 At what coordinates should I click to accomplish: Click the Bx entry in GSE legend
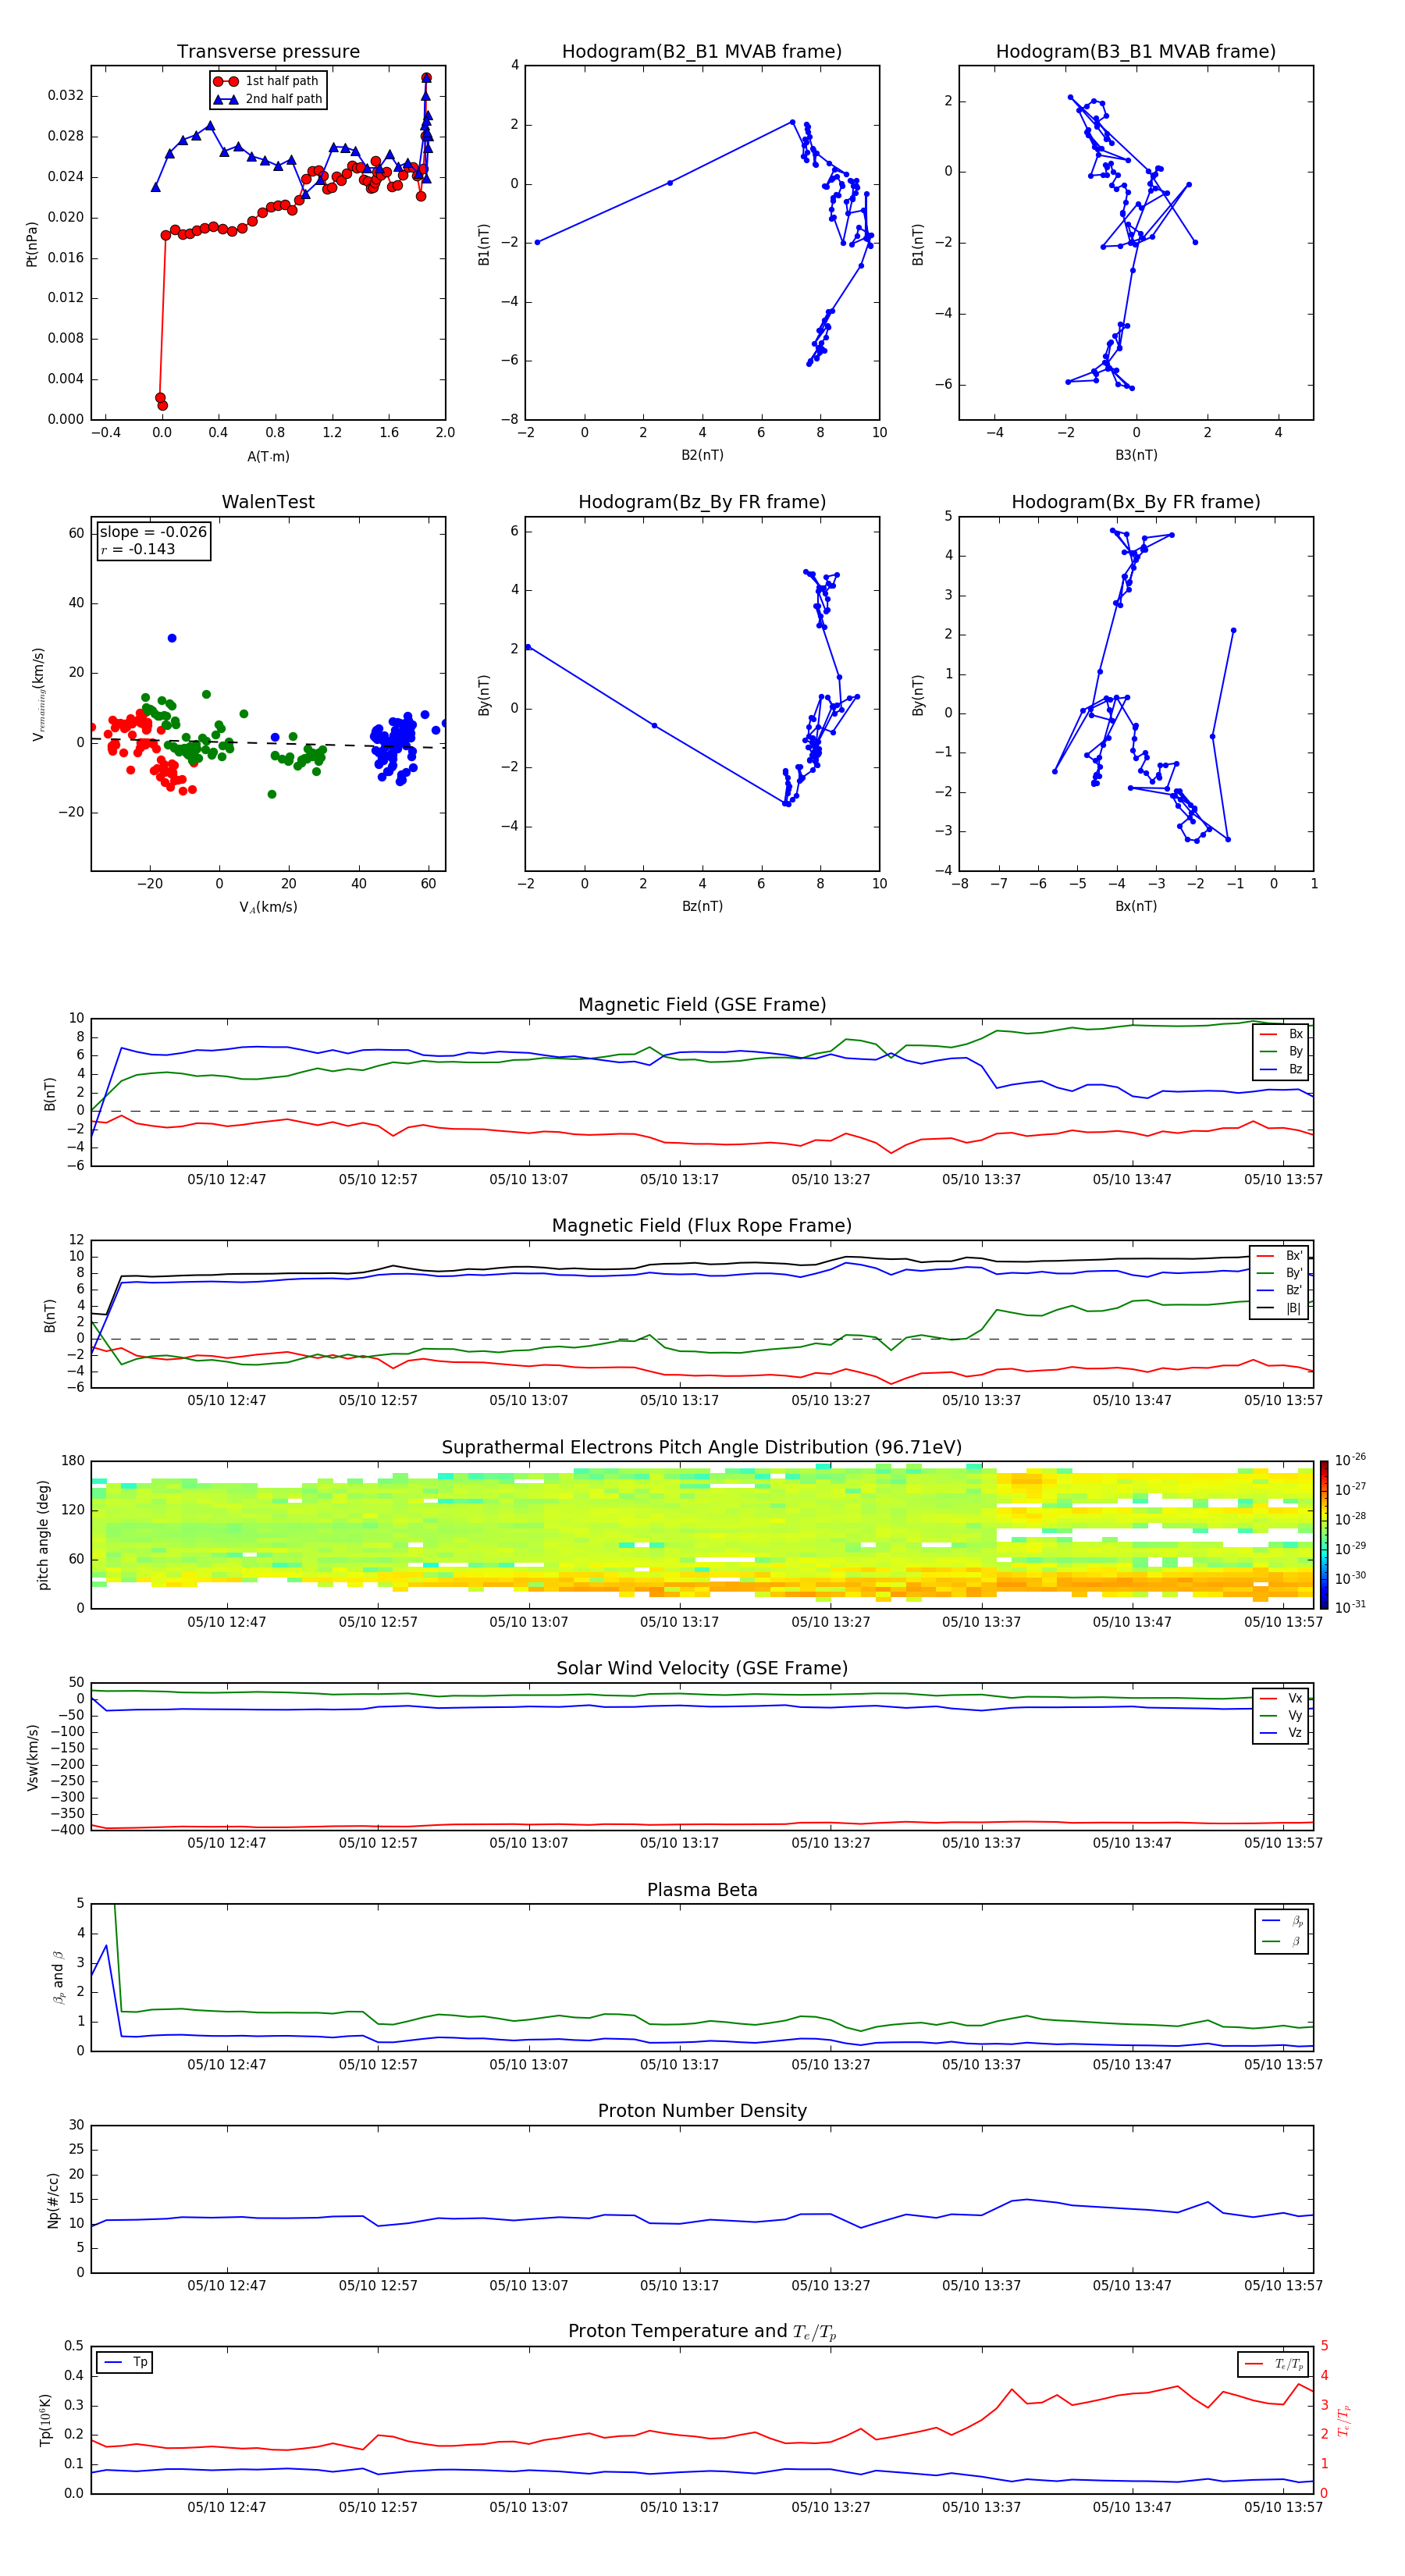pyautogui.click(x=1282, y=1035)
